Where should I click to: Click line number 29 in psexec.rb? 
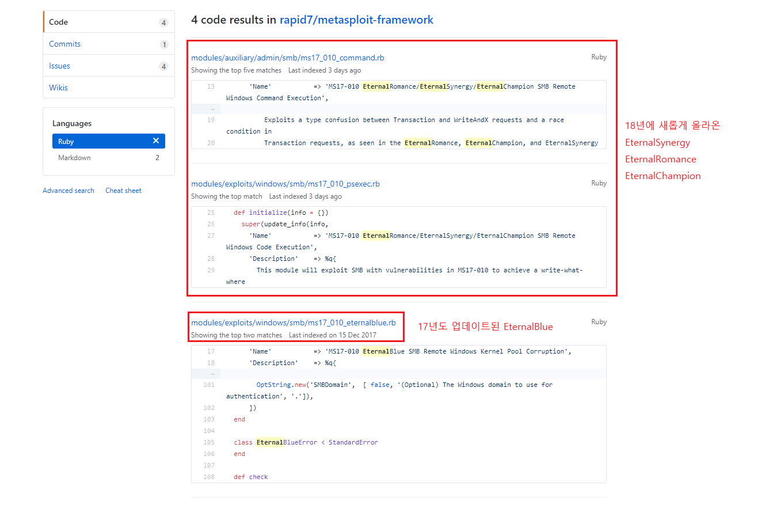tap(211, 270)
